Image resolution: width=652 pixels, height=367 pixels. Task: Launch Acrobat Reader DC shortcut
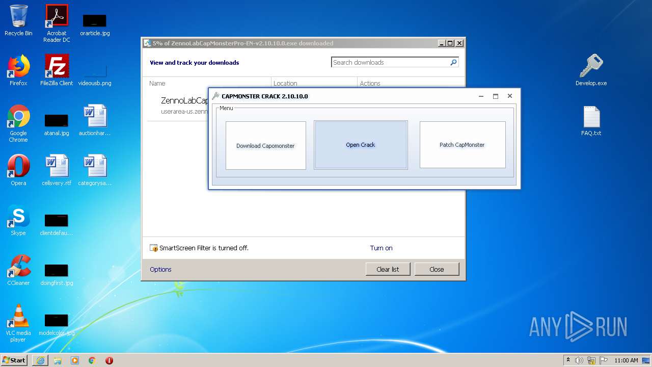[57, 23]
